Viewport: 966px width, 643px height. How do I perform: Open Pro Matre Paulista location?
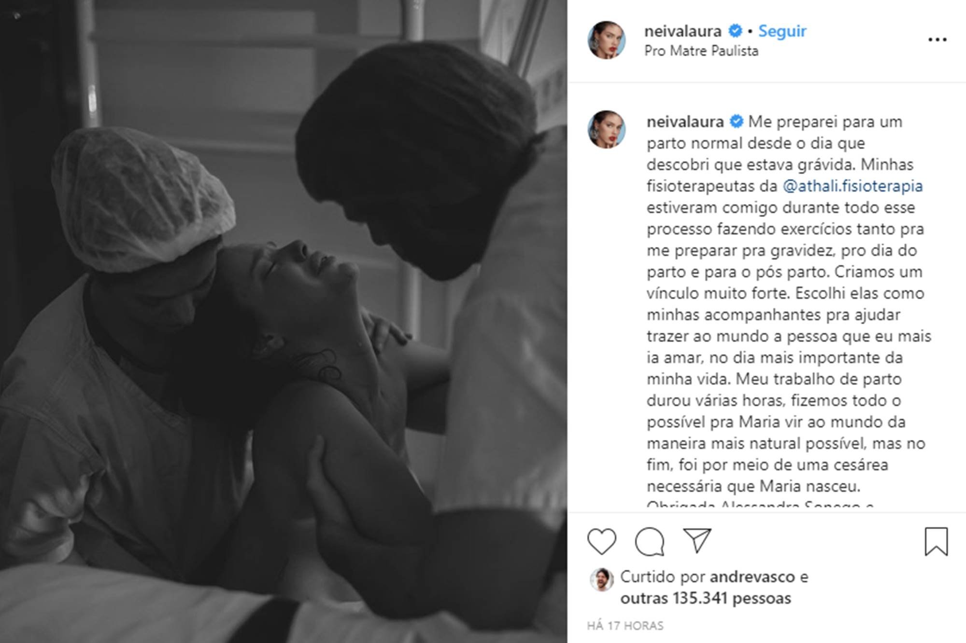(x=701, y=51)
